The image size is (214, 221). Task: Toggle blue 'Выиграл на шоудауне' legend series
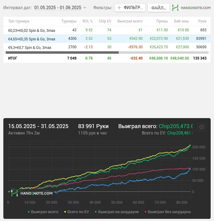click(117, 212)
